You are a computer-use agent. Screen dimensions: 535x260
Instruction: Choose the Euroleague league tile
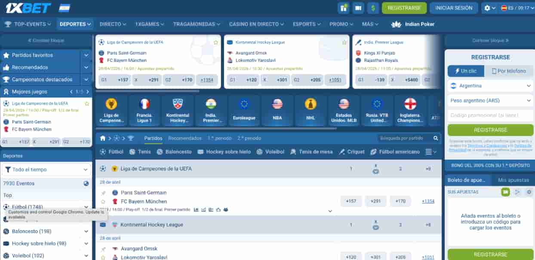pos(244,110)
